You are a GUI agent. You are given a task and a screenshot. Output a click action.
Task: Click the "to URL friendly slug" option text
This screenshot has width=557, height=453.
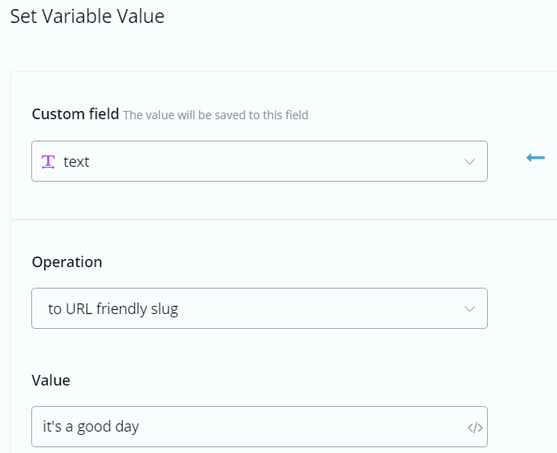(x=113, y=309)
